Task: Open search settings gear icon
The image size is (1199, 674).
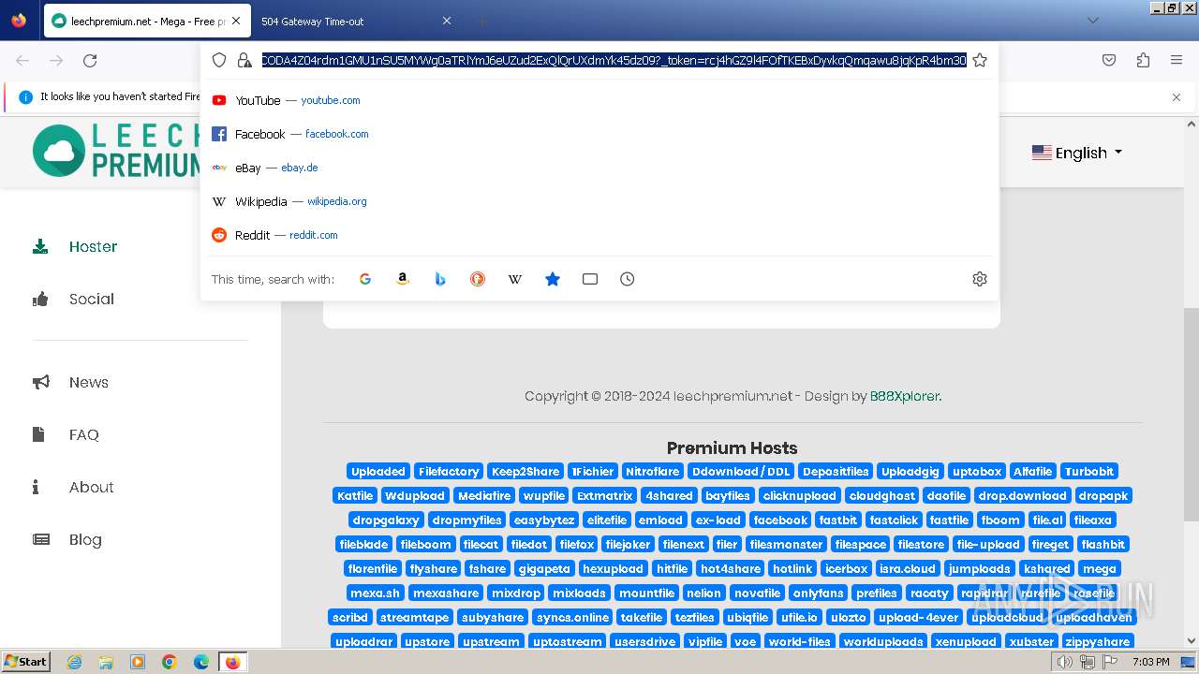Action: 980,279
